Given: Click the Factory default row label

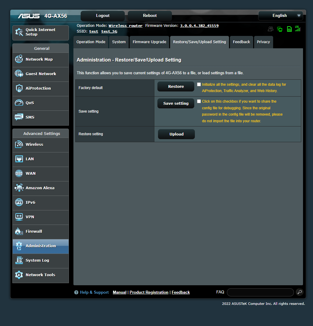Looking at the screenshot, I should [91, 88].
